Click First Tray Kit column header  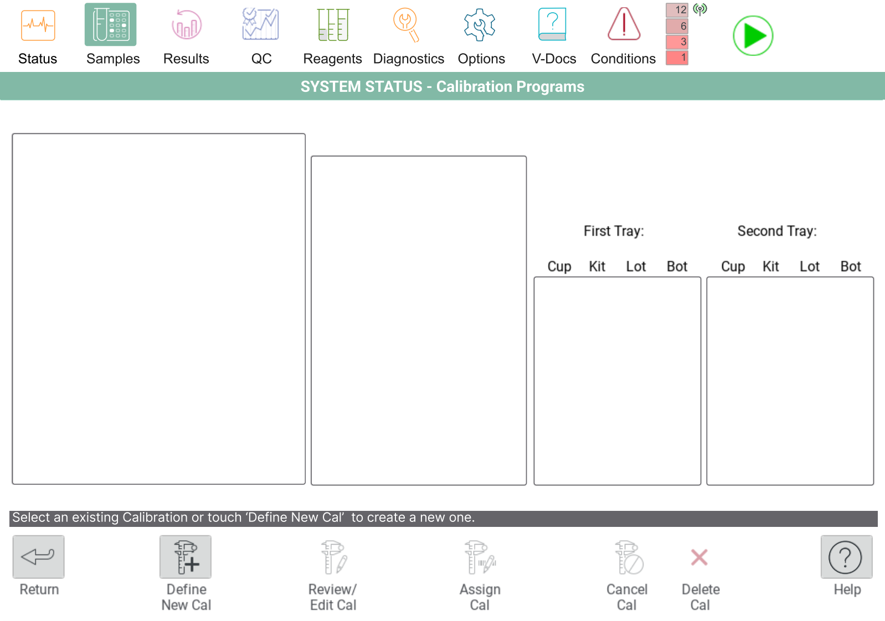(597, 266)
